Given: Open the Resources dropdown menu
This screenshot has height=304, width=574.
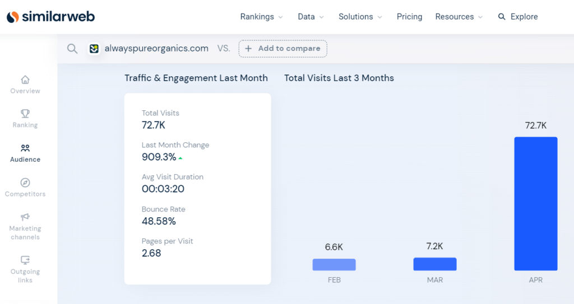Looking at the screenshot, I should (459, 17).
